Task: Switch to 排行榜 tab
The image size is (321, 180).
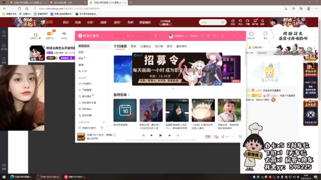Action: (x=159, y=46)
